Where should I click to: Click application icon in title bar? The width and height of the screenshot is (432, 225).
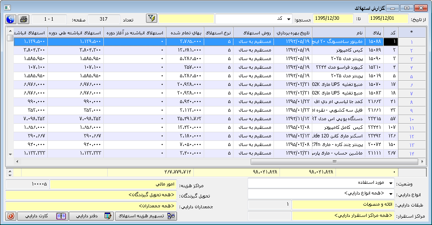point(7,8)
